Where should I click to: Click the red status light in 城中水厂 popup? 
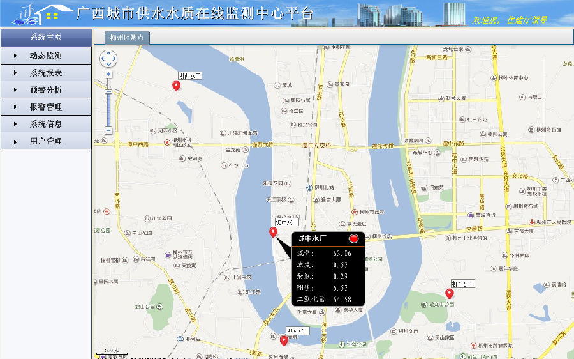[354, 238]
